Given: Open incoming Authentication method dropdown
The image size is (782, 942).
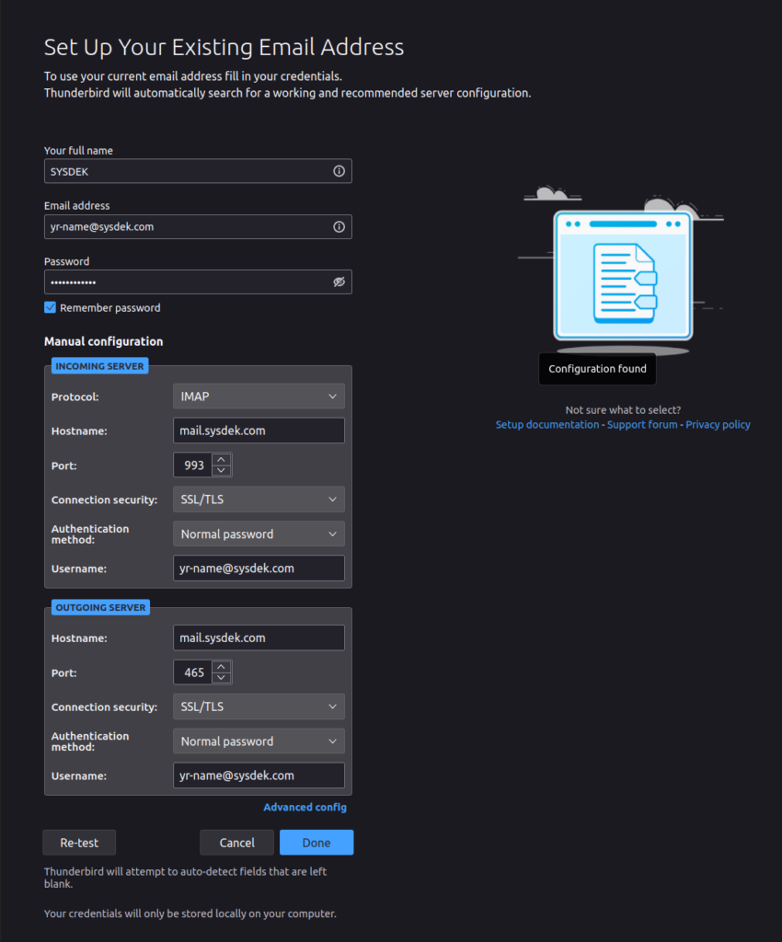Looking at the screenshot, I should click(x=259, y=534).
